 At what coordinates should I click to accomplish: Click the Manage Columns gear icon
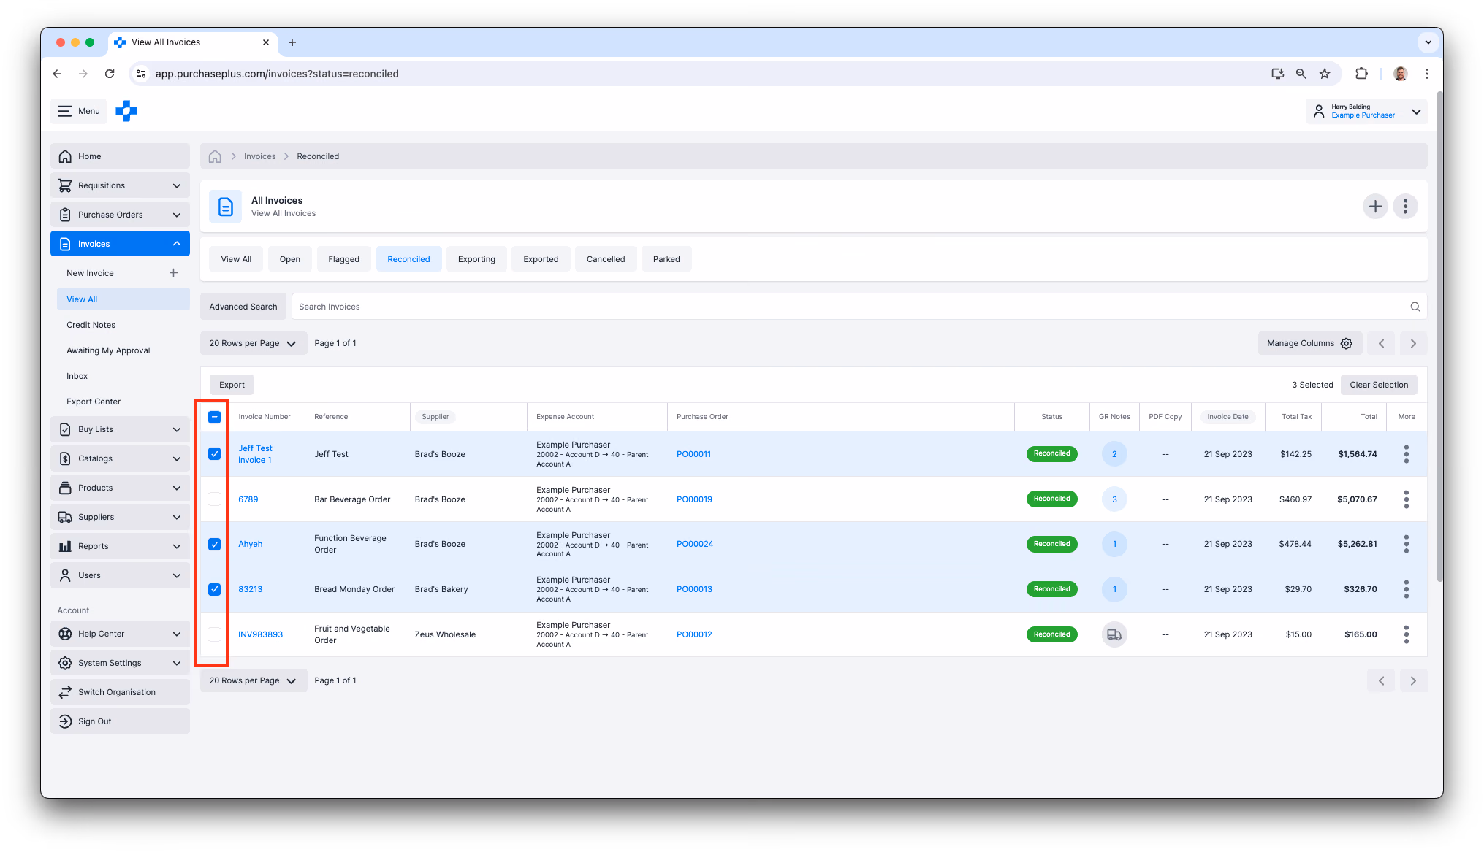pyautogui.click(x=1347, y=343)
